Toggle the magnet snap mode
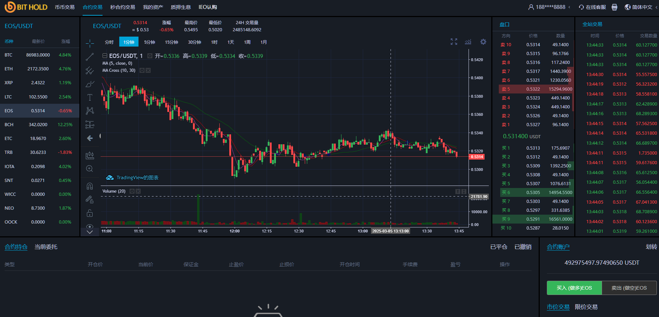659x317 pixels. coord(90,186)
